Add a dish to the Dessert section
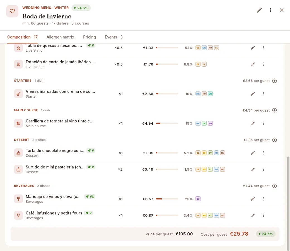 click(x=275, y=140)
